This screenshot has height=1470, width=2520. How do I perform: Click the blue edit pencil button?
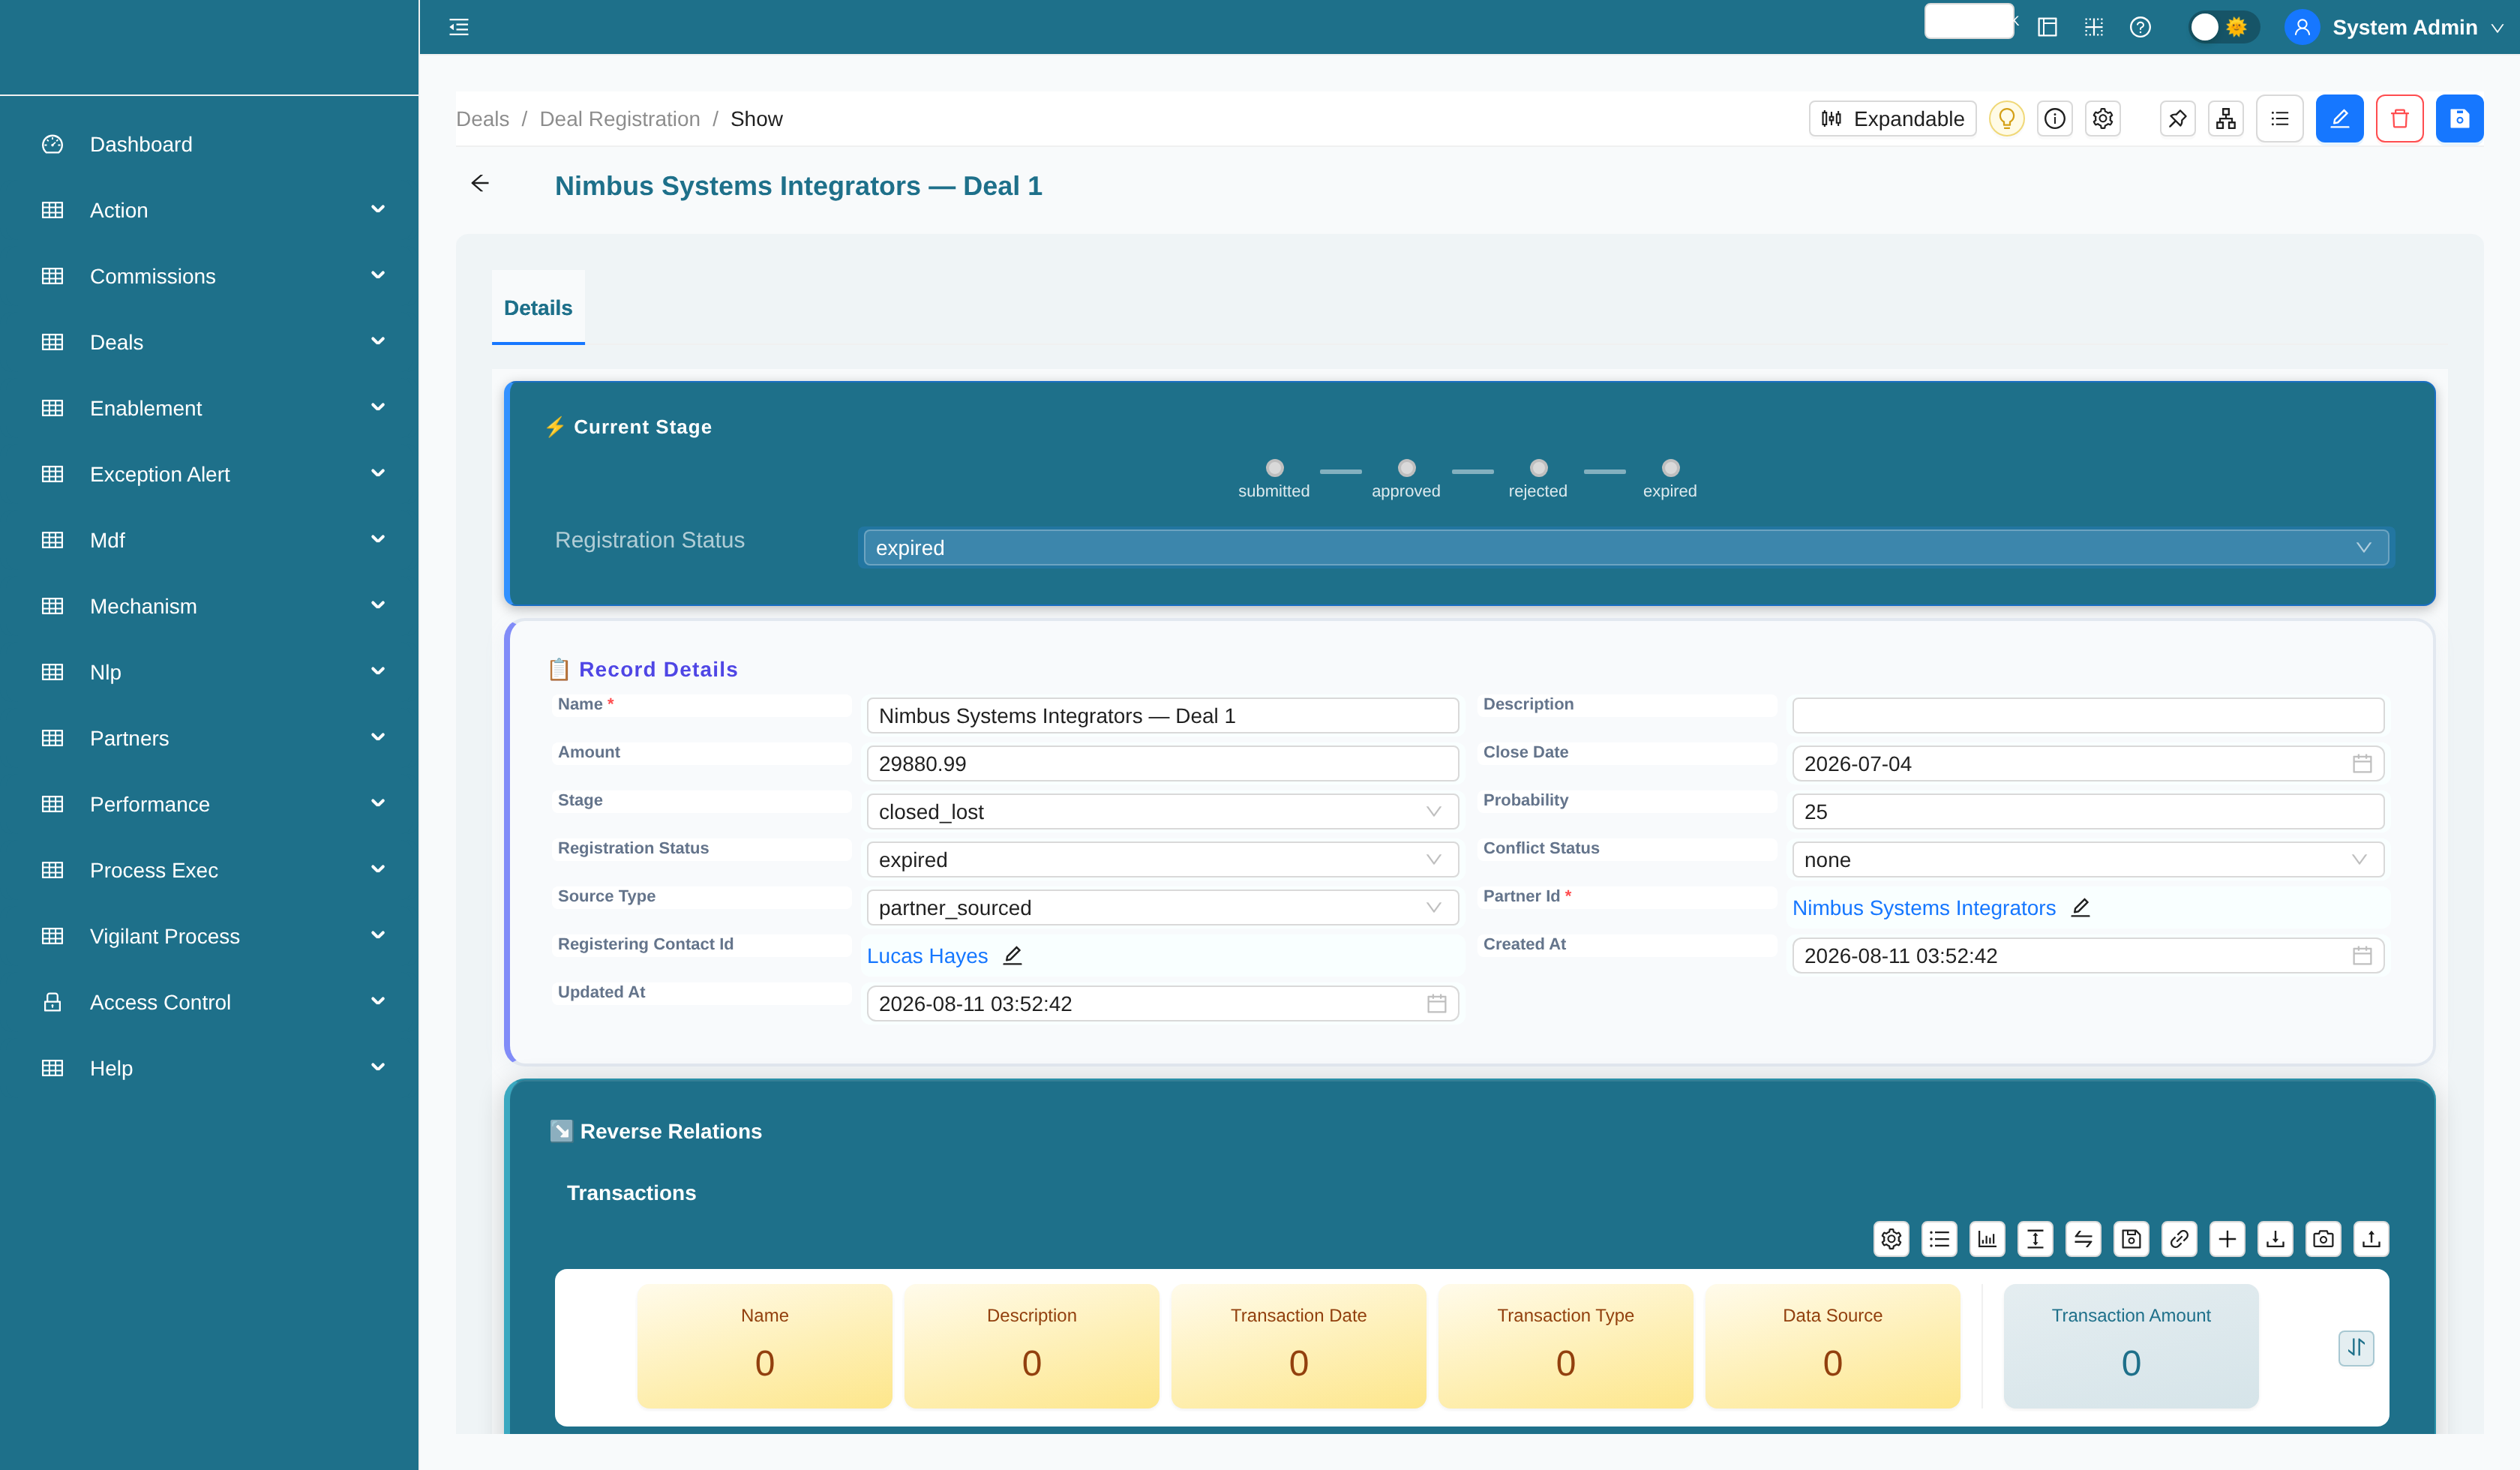[x=2340, y=119]
